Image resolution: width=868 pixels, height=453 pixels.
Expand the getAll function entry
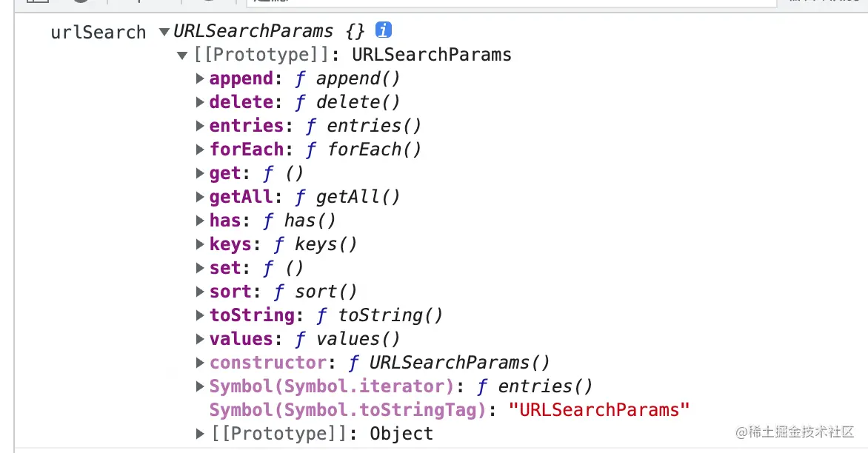(201, 197)
